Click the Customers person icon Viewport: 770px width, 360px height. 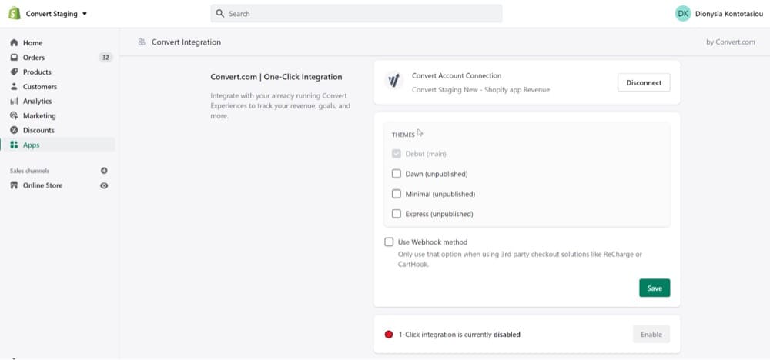coord(14,87)
